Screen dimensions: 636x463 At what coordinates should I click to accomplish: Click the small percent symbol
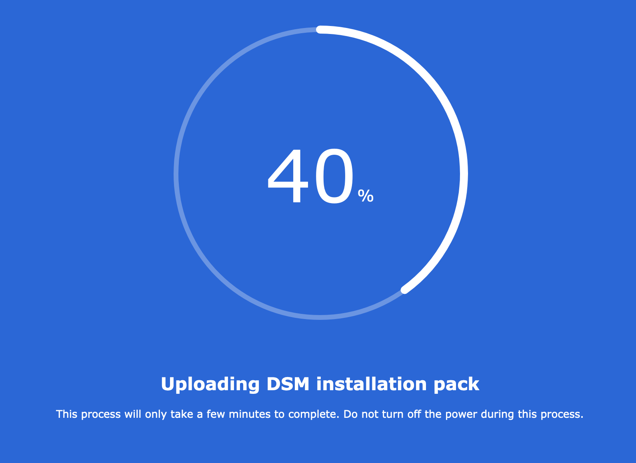(x=366, y=196)
